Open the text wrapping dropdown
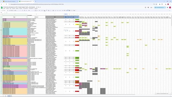Screen dimensions: 172x97 (x=58, y=11)
